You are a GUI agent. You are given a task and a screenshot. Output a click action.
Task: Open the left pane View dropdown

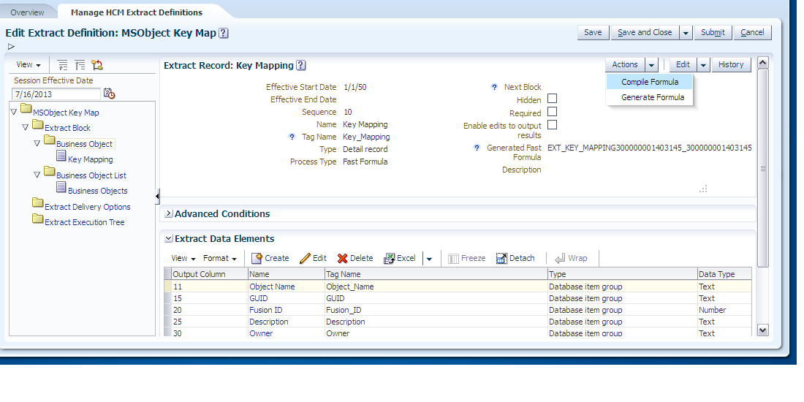[29, 64]
